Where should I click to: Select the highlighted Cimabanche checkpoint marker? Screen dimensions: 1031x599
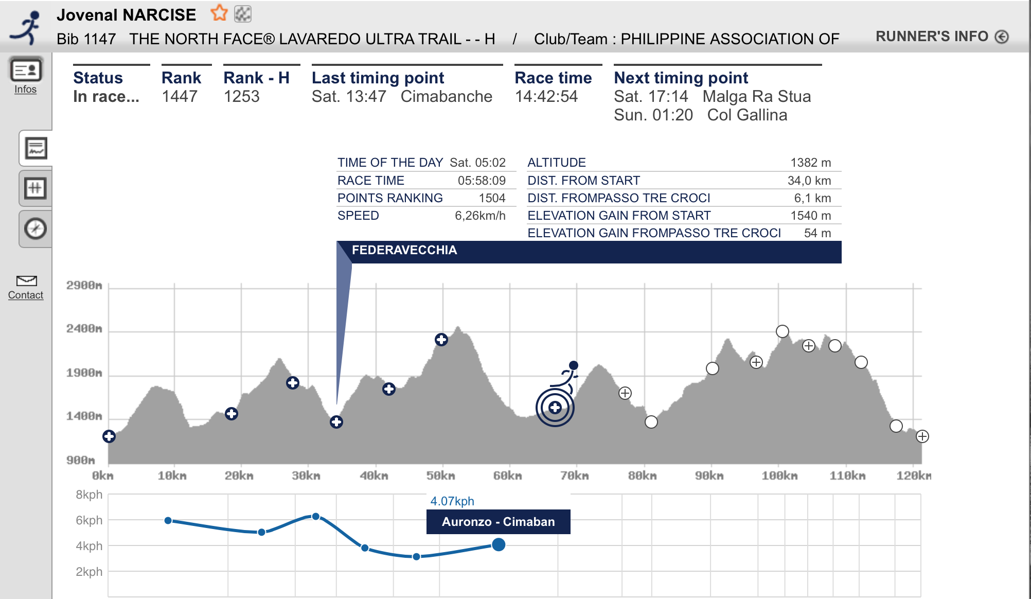tap(555, 408)
